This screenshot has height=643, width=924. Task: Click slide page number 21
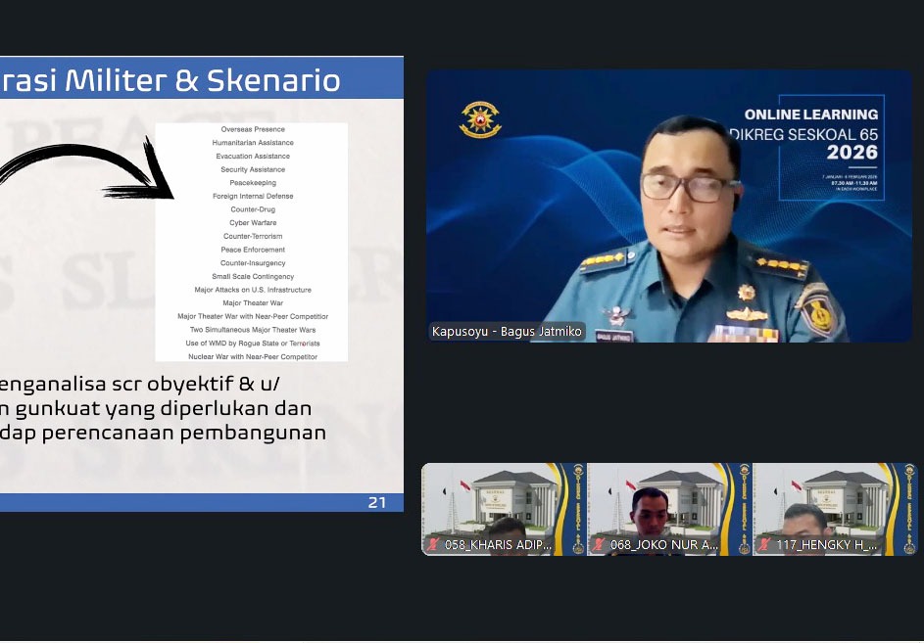pyautogui.click(x=377, y=502)
